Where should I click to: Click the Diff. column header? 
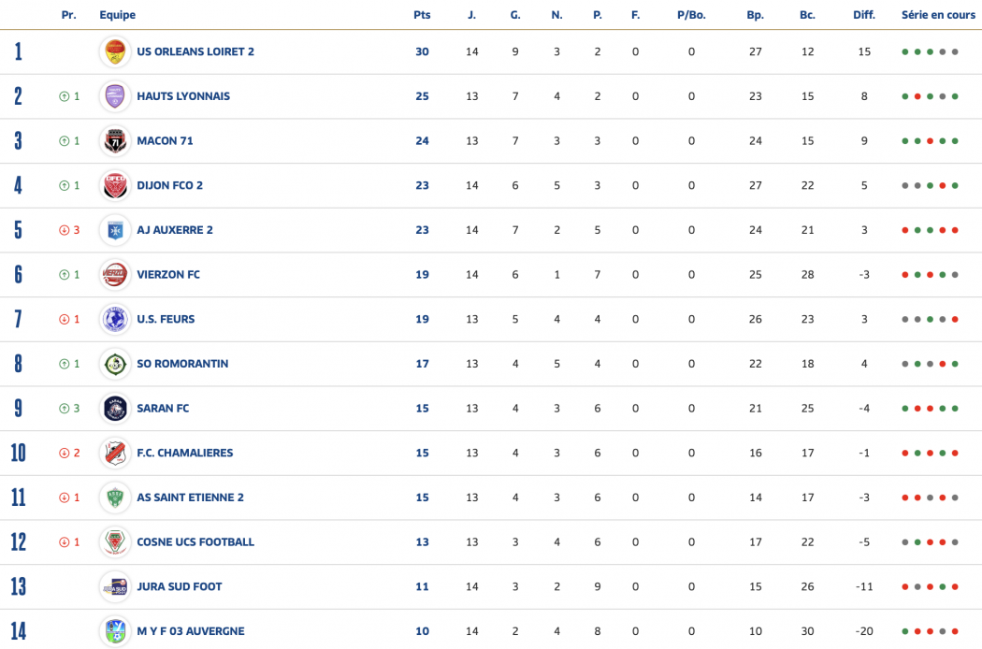[x=863, y=15]
